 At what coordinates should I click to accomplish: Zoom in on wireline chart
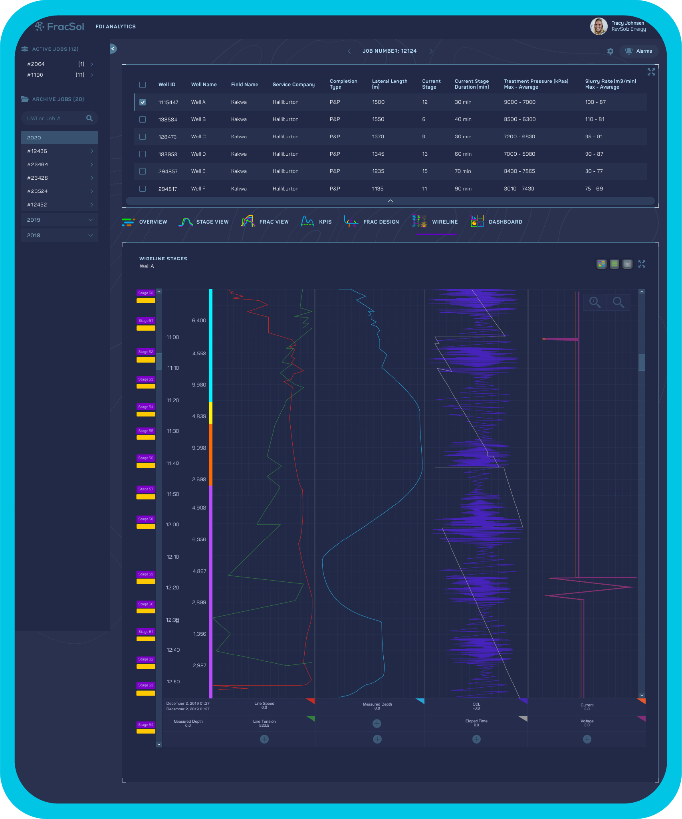pyautogui.click(x=595, y=302)
